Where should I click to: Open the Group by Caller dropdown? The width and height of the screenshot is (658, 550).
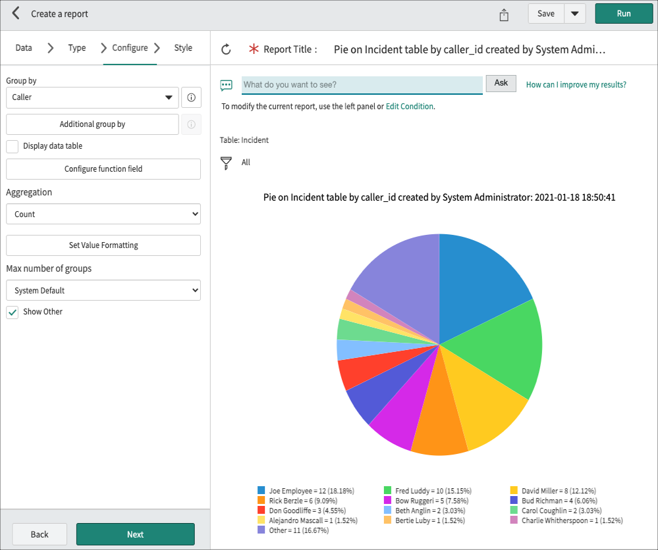pyautogui.click(x=92, y=97)
